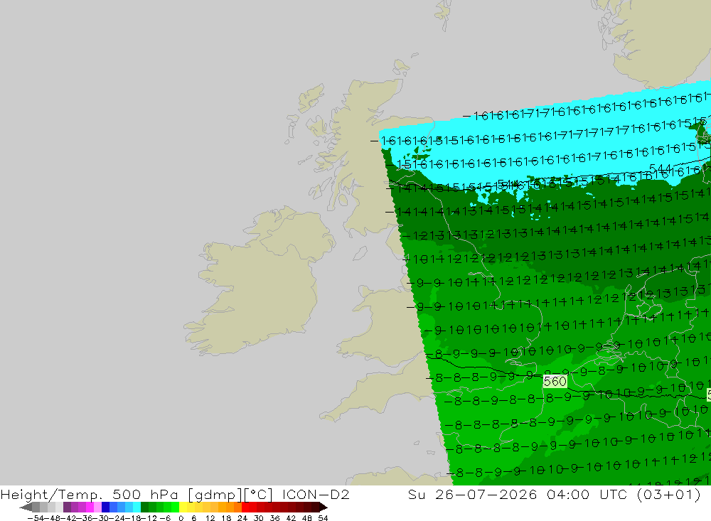711x521 pixels.
Task: Click the 54 label at the legend's right end
Action: click(x=323, y=518)
